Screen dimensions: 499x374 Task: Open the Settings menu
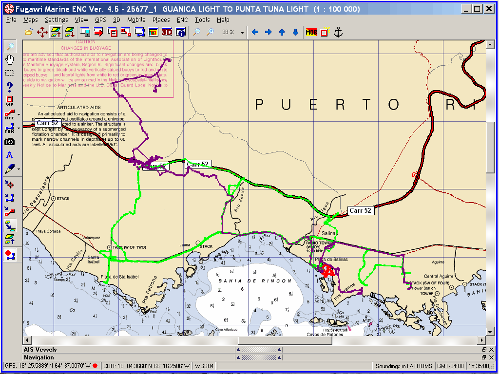click(x=57, y=19)
